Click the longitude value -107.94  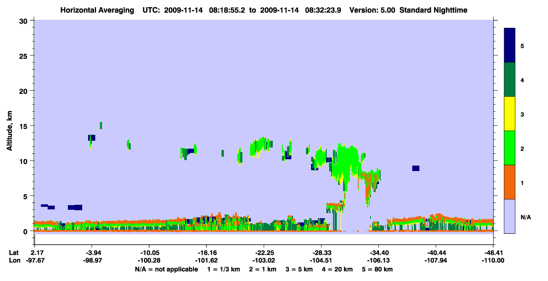tap(436, 261)
